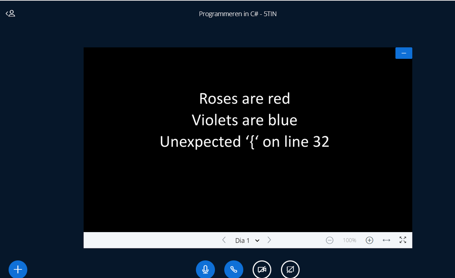The width and height of the screenshot is (455, 278).
Task: Zoom out of the presentation
Action: [x=330, y=240]
